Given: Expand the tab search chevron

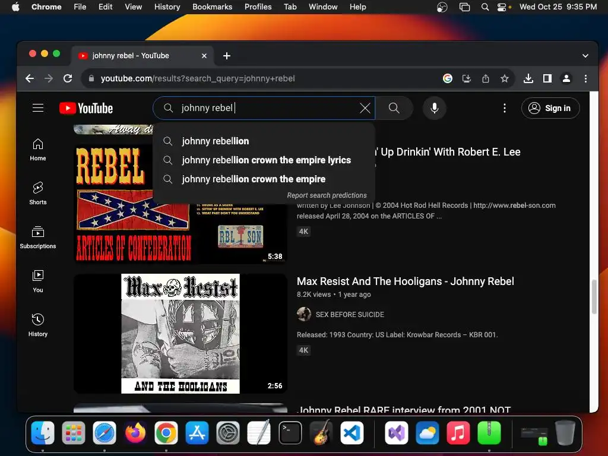Looking at the screenshot, I should [585, 56].
